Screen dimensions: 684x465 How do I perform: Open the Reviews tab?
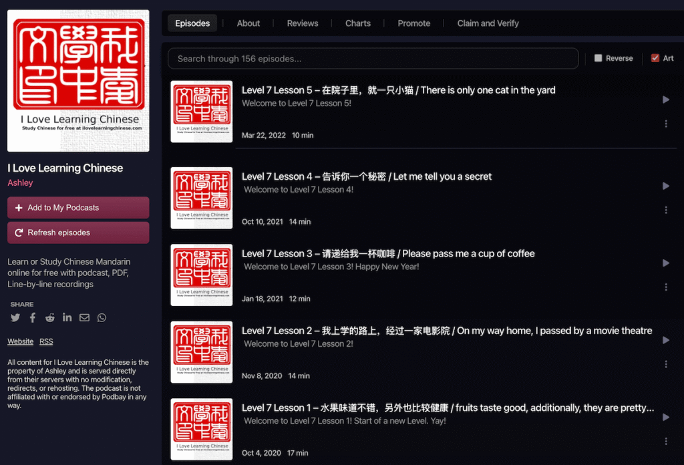pos(303,23)
